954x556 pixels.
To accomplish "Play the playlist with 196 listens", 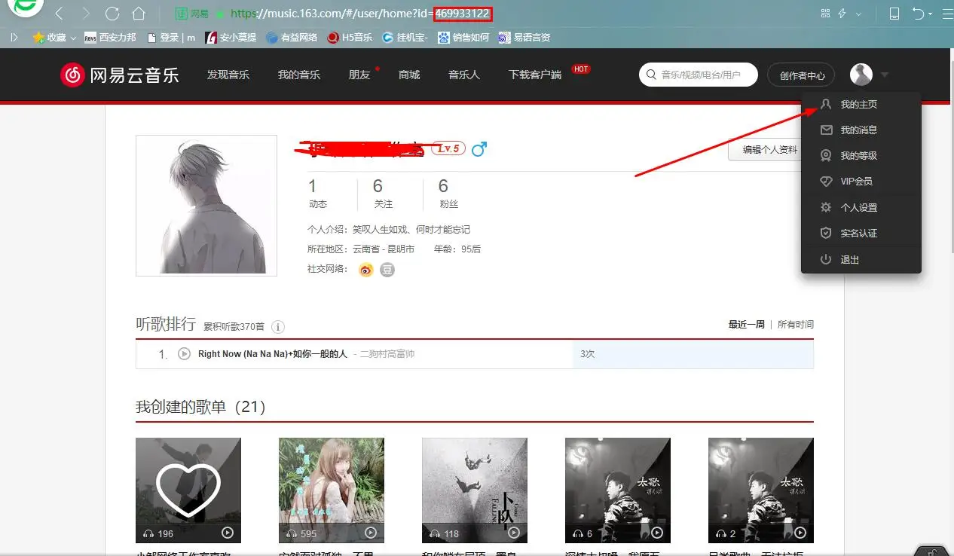I will (228, 533).
